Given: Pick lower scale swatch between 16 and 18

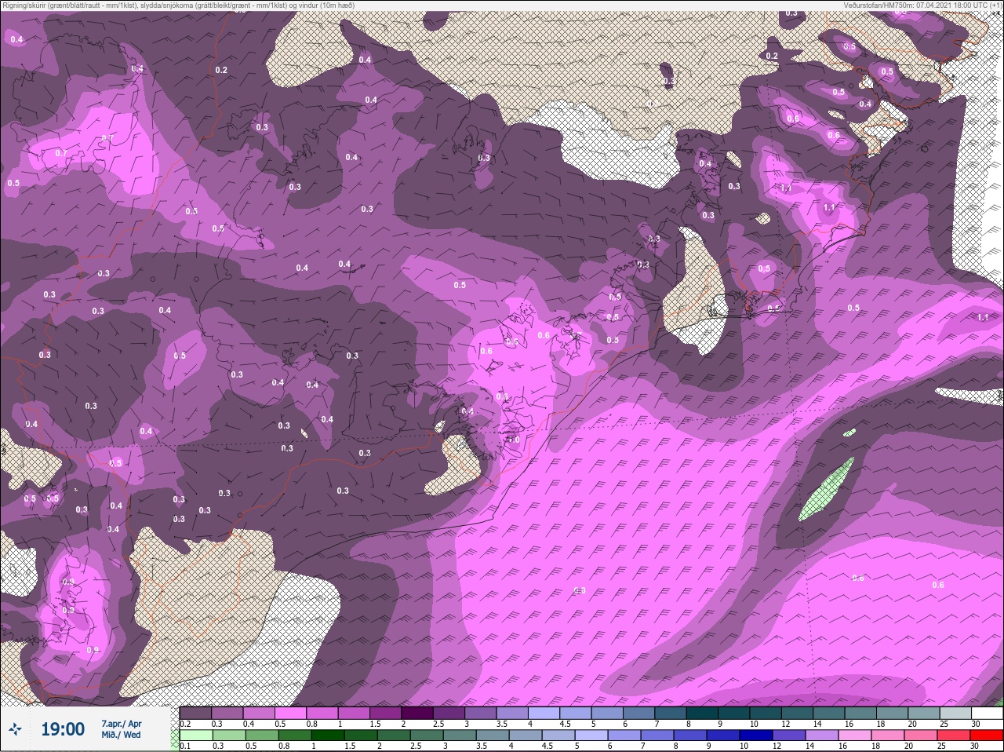Looking at the screenshot, I should pos(855,736).
